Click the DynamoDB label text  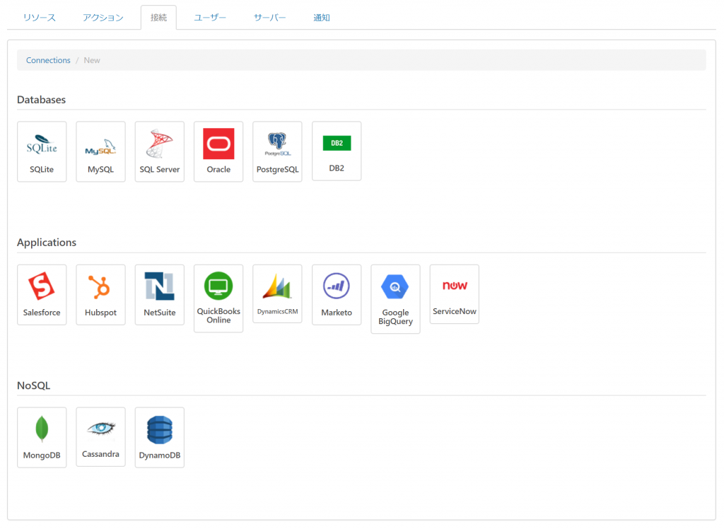(159, 455)
